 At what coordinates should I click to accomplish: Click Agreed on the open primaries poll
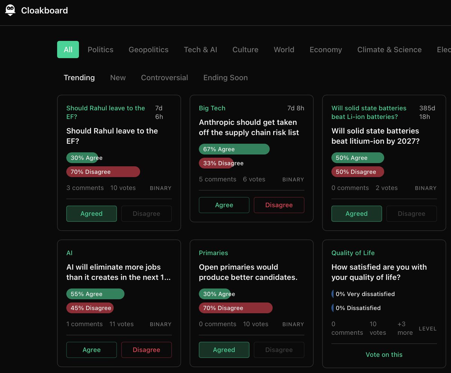pos(224,350)
